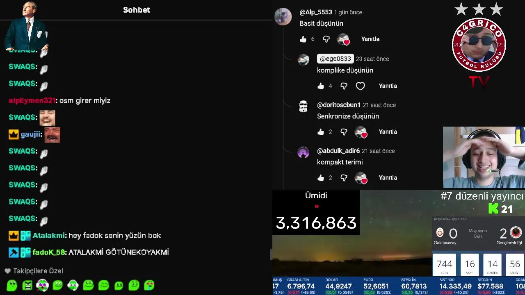Toggle the heart on @ege0833's reply
Screen dimensions: 525x295
360,86
